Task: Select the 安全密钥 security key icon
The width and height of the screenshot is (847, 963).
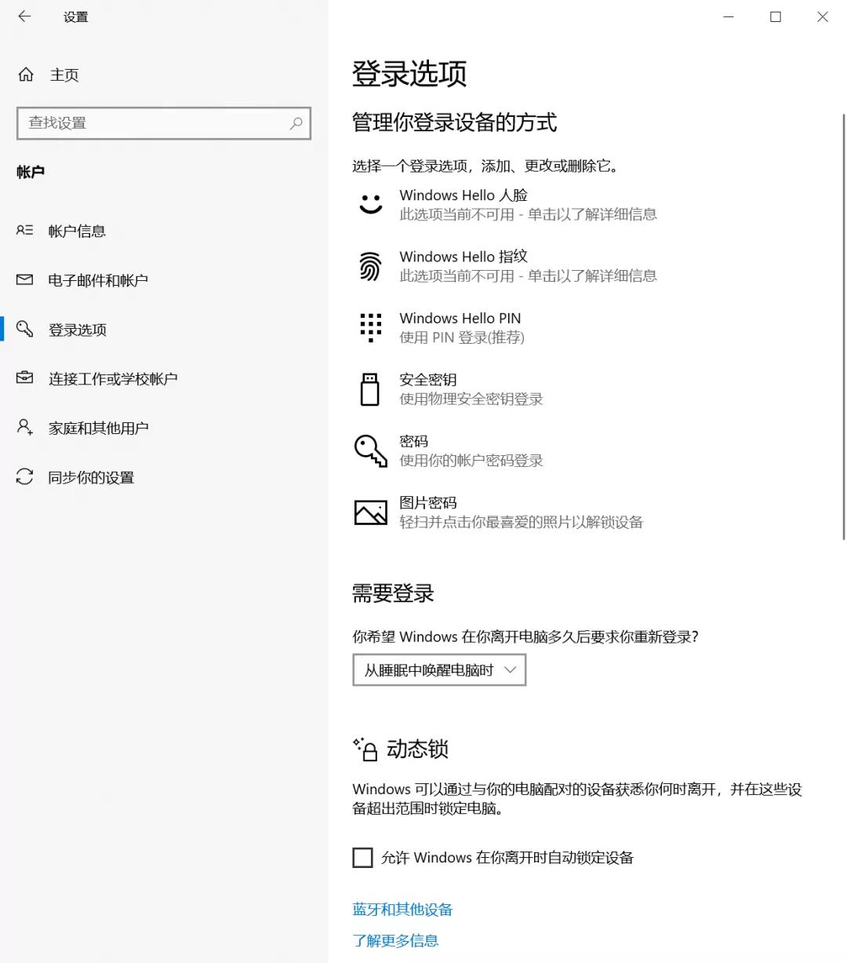Action: [x=369, y=388]
